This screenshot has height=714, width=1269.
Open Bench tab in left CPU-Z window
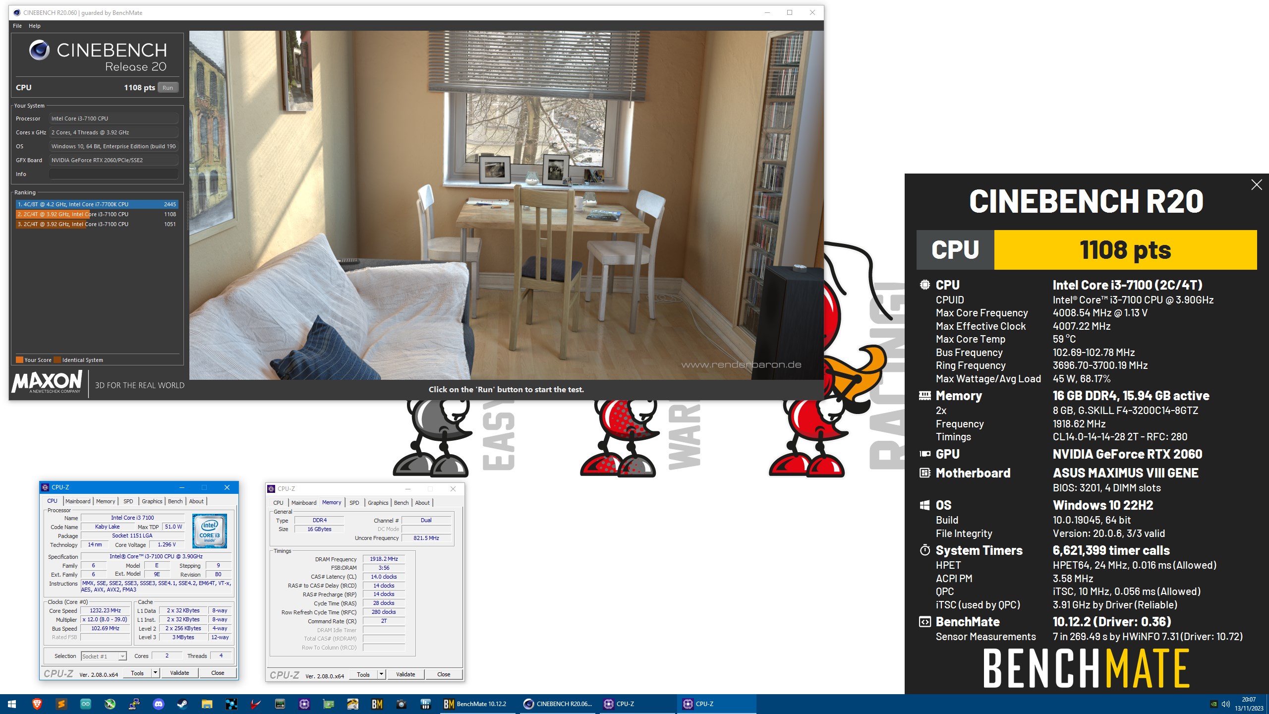[175, 501]
